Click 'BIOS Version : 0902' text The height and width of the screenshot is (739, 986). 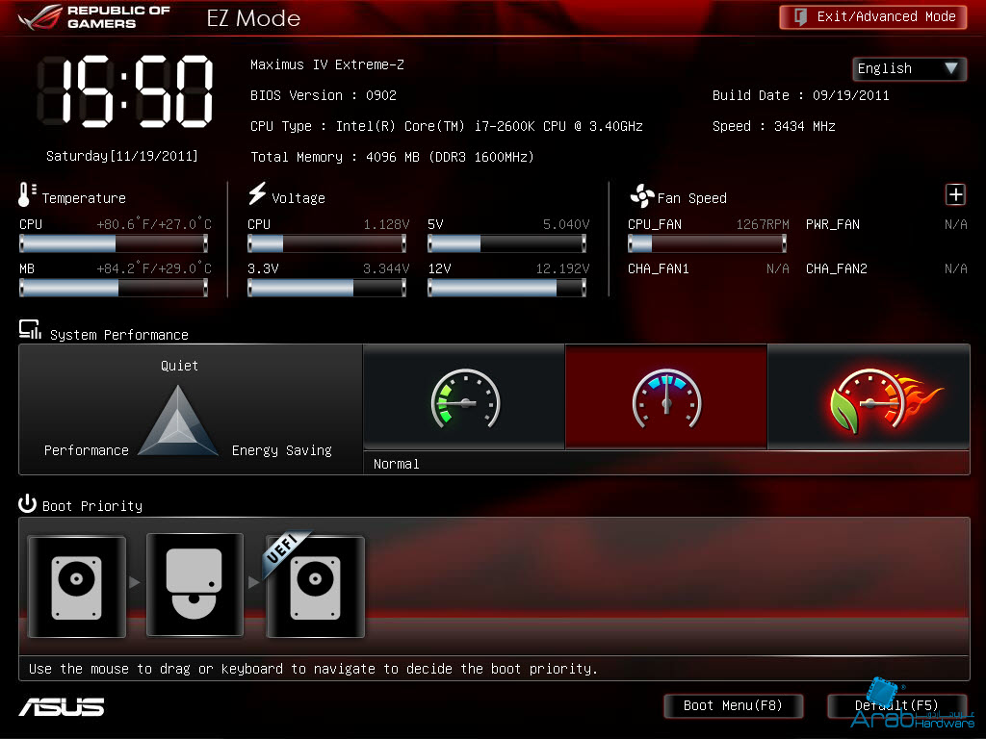[324, 95]
